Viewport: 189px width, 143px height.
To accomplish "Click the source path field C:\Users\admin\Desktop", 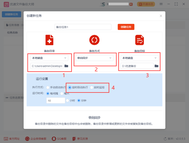I will coord(47,66).
